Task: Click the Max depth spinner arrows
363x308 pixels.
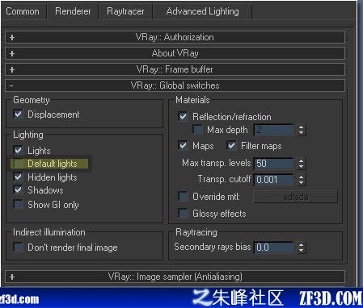Action: [x=302, y=130]
